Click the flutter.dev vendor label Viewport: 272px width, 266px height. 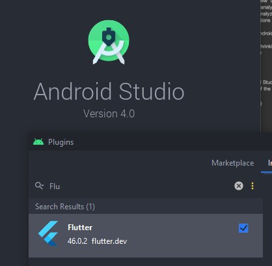(x=109, y=241)
